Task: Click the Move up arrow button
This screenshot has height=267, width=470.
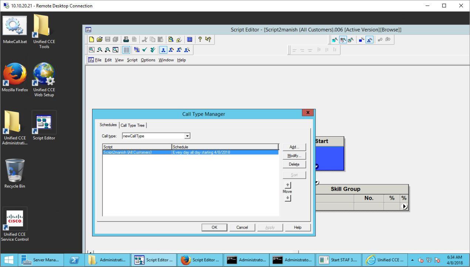Action: [288, 185]
